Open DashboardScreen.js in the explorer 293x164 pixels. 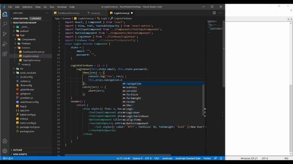pyautogui.click(x=33, y=52)
